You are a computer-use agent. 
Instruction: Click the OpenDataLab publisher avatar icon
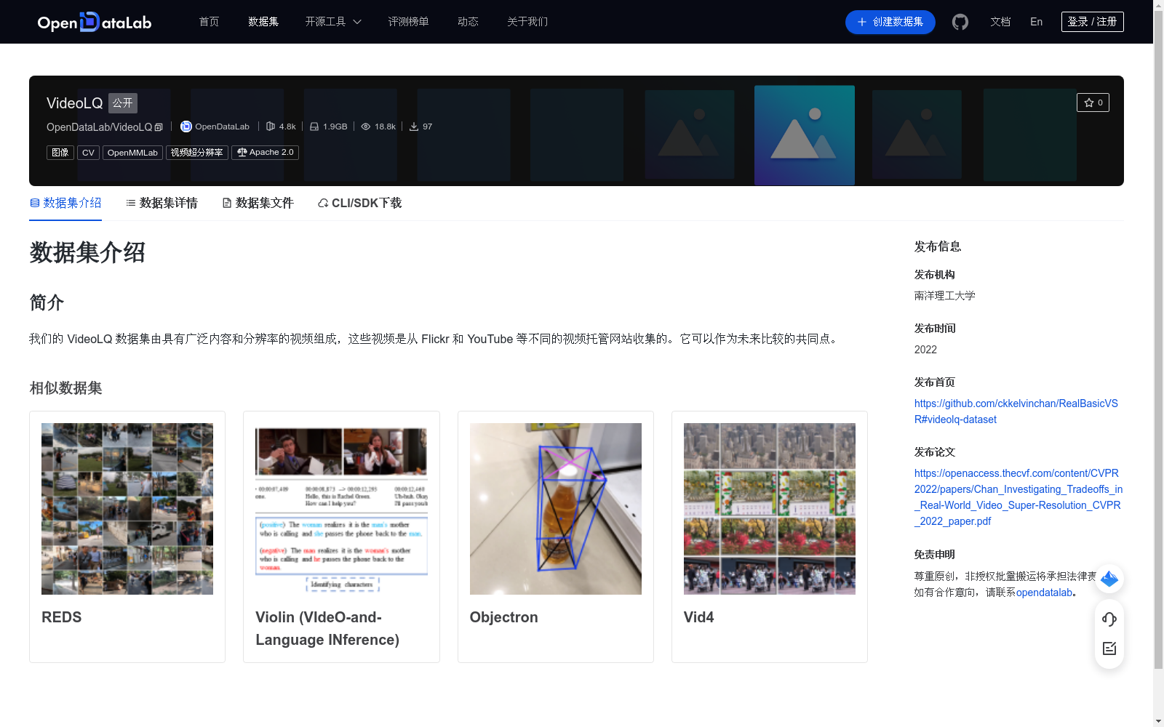(186, 126)
